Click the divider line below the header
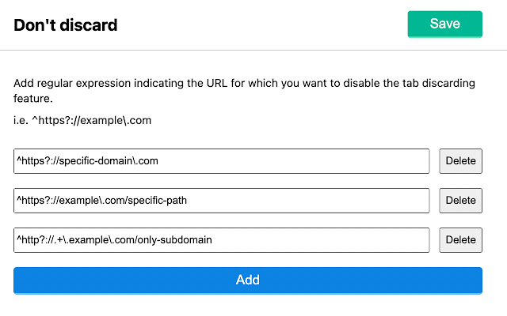 point(253,51)
